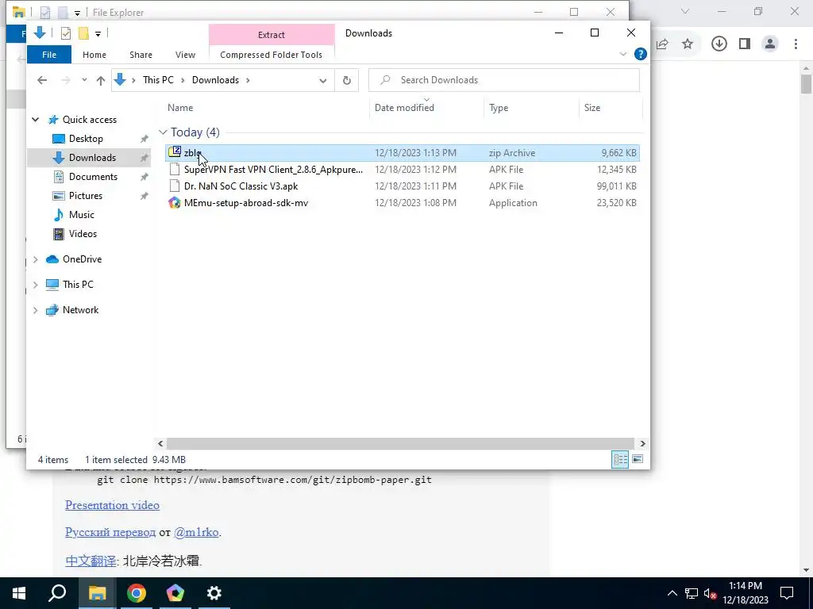813x609 pixels.
Task: Open taskbar Search
Action: click(57, 593)
